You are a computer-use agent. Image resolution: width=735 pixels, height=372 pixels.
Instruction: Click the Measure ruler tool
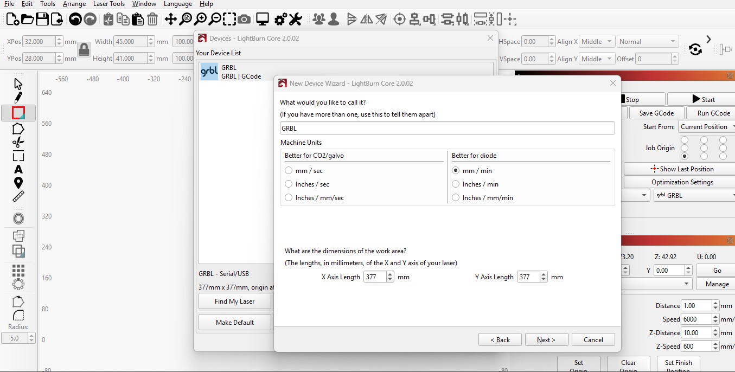pyautogui.click(x=18, y=196)
